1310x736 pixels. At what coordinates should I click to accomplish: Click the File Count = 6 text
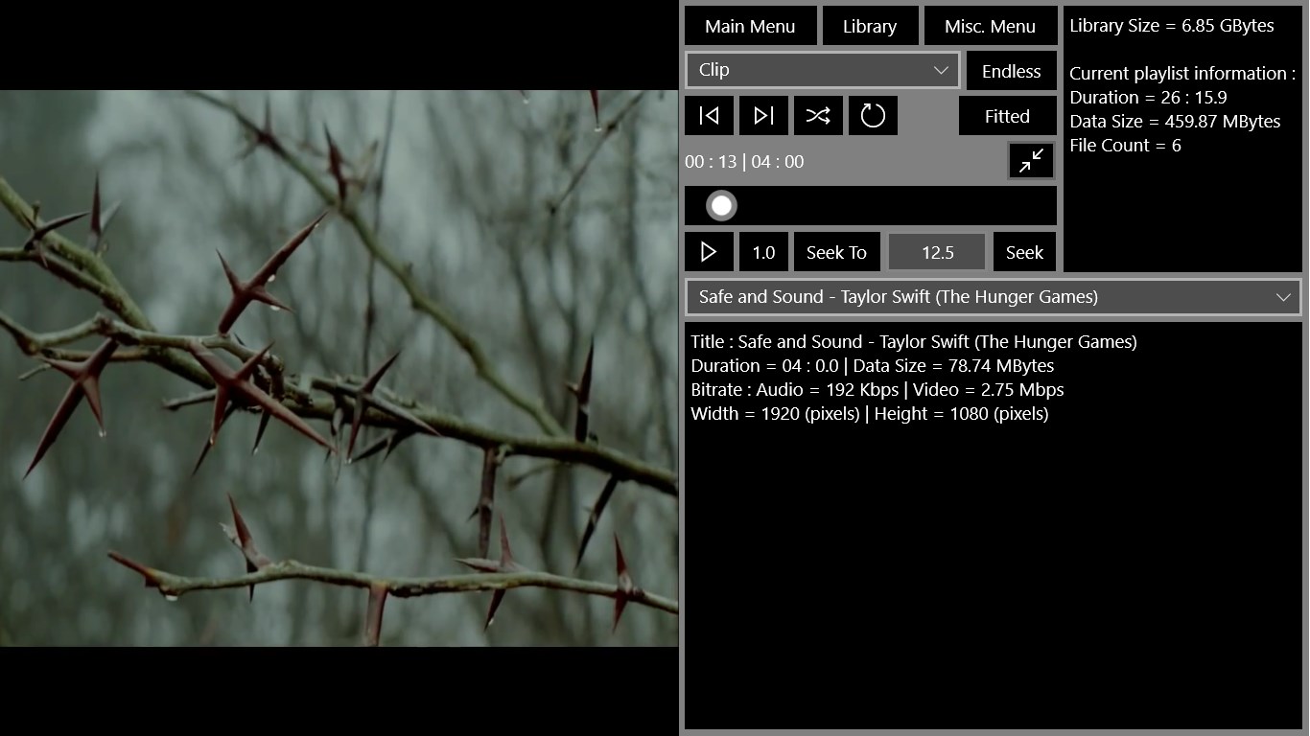tap(1125, 146)
